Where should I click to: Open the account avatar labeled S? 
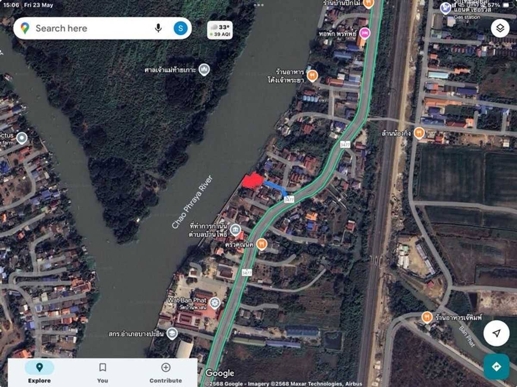point(181,28)
